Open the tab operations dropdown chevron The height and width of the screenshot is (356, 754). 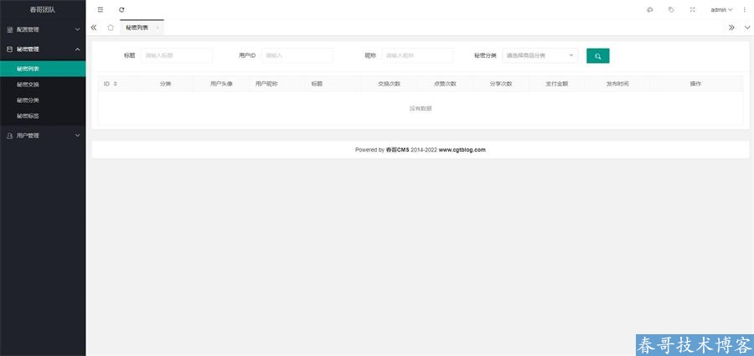coord(746,28)
